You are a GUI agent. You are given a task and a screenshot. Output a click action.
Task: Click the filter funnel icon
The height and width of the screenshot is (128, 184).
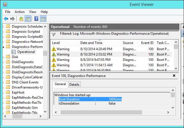pyautogui.click(x=54, y=34)
